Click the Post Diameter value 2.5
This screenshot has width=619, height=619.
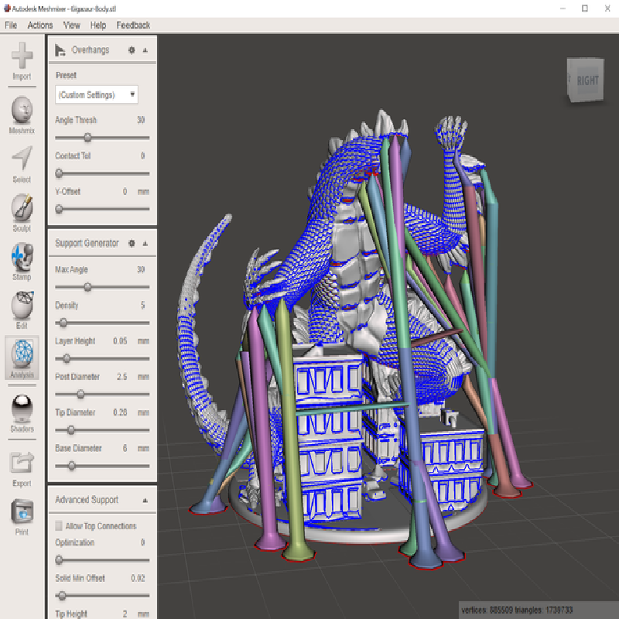click(122, 377)
